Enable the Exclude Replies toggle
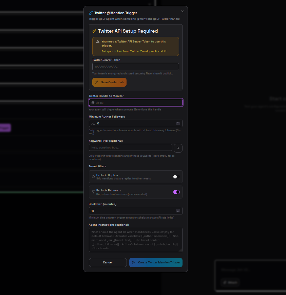The height and width of the screenshot is (295, 286). point(176,177)
